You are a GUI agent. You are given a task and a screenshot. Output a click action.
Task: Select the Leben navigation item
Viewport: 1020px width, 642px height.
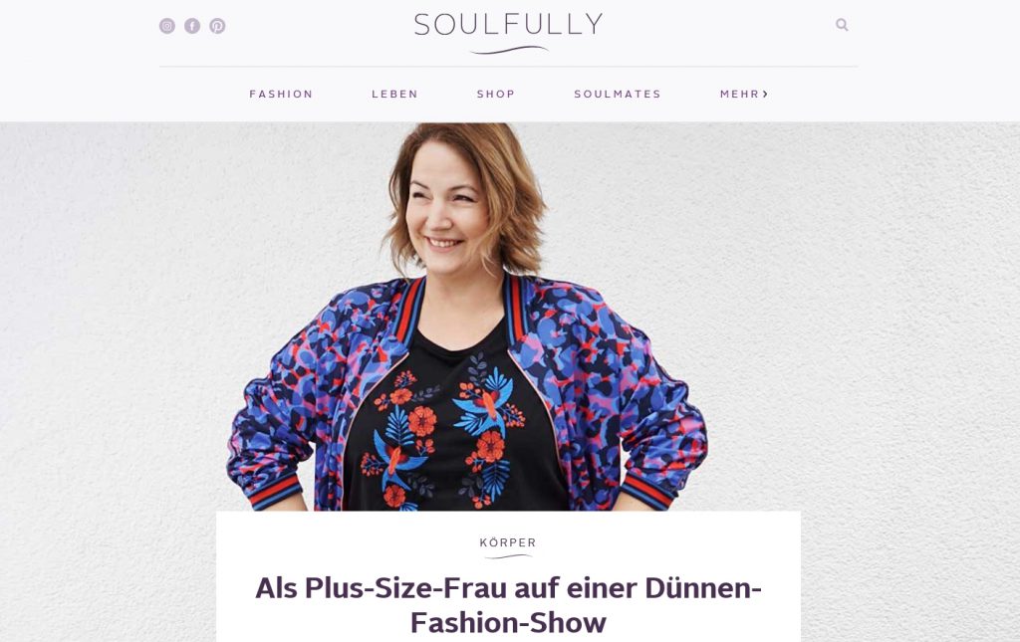click(394, 95)
